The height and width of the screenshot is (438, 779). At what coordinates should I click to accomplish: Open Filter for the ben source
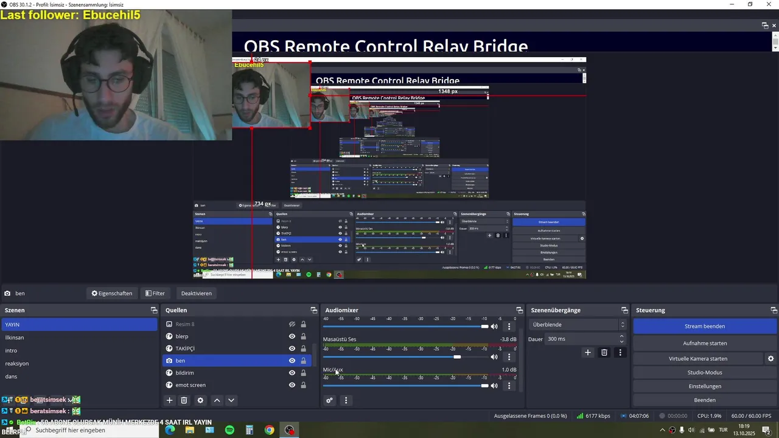click(155, 293)
